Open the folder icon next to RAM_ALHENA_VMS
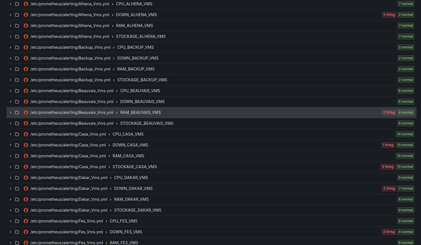Viewport: 421px width, 245px height. 17,25
